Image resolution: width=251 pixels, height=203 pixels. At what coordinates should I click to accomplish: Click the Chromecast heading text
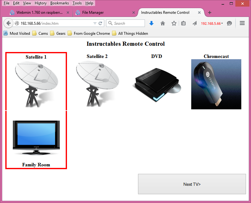(216, 56)
